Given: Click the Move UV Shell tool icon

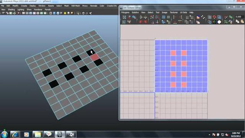Looking at the screenshot, I should click(x=124, y=22).
